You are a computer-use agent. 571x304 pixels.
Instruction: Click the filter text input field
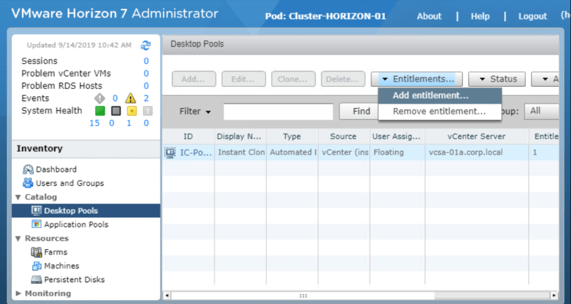pos(278,111)
